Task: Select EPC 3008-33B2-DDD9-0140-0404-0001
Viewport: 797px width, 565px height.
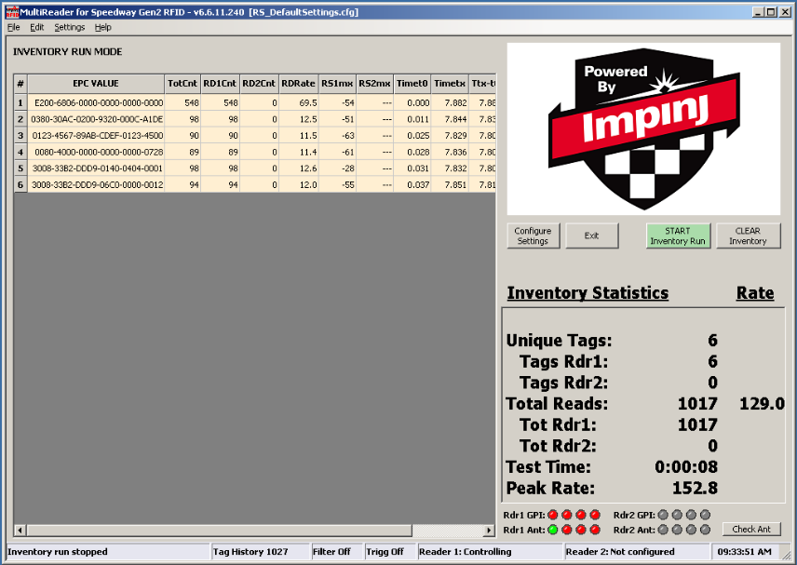Action: pyautogui.click(x=98, y=168)
